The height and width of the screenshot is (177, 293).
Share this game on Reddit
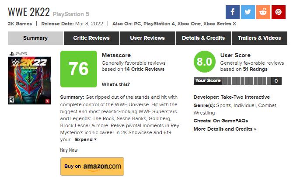tap(262, 12)
